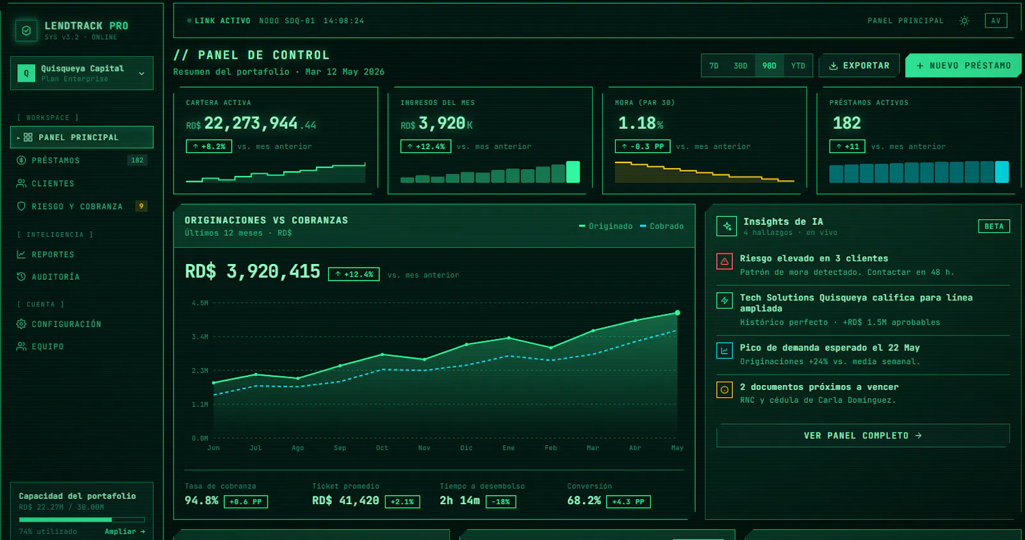
Task: Click the Ingresos +12.4% card badge
Action: [425, 147]
